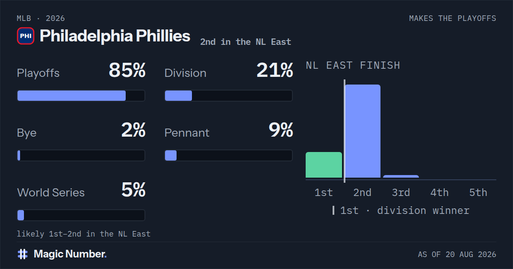Click the MLB 2026 header label
Screen dimensions: 513x269
pyautogui.click(x=41, y=18)
